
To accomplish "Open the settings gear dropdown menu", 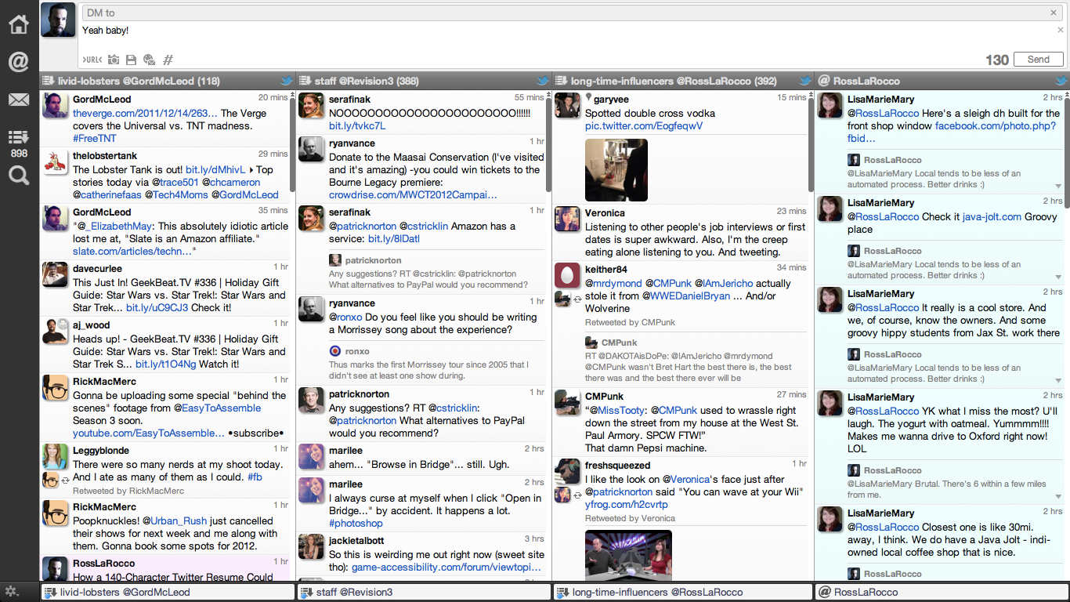I will [x=13, y=592].
